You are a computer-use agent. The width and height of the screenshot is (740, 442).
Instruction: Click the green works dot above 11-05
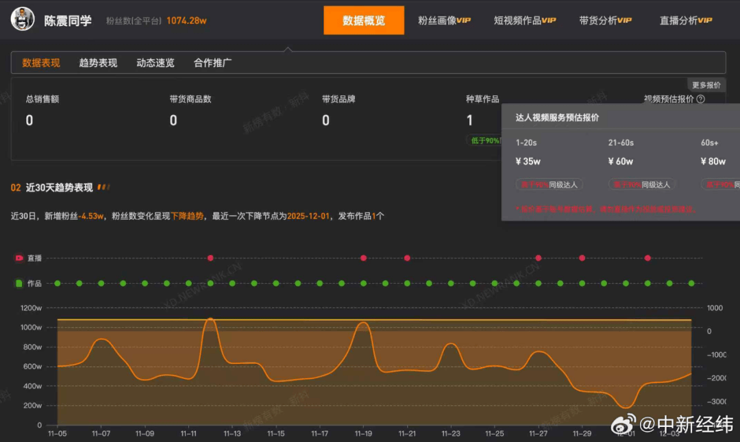[x=58, y=283]
